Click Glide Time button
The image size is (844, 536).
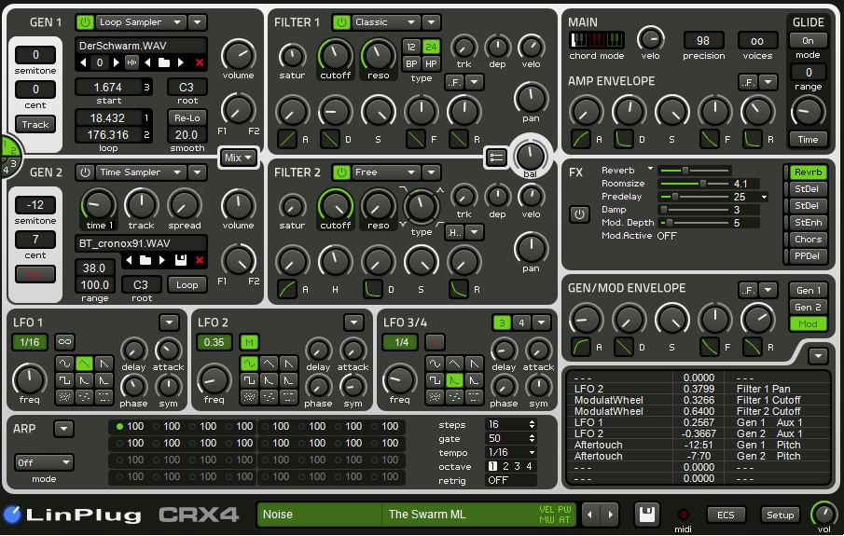tap(808, 140)
